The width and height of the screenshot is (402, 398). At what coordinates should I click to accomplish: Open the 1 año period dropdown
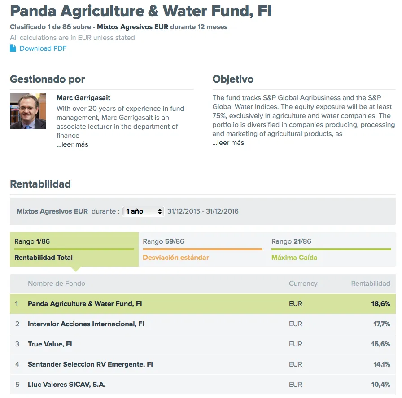click(144, 211)
